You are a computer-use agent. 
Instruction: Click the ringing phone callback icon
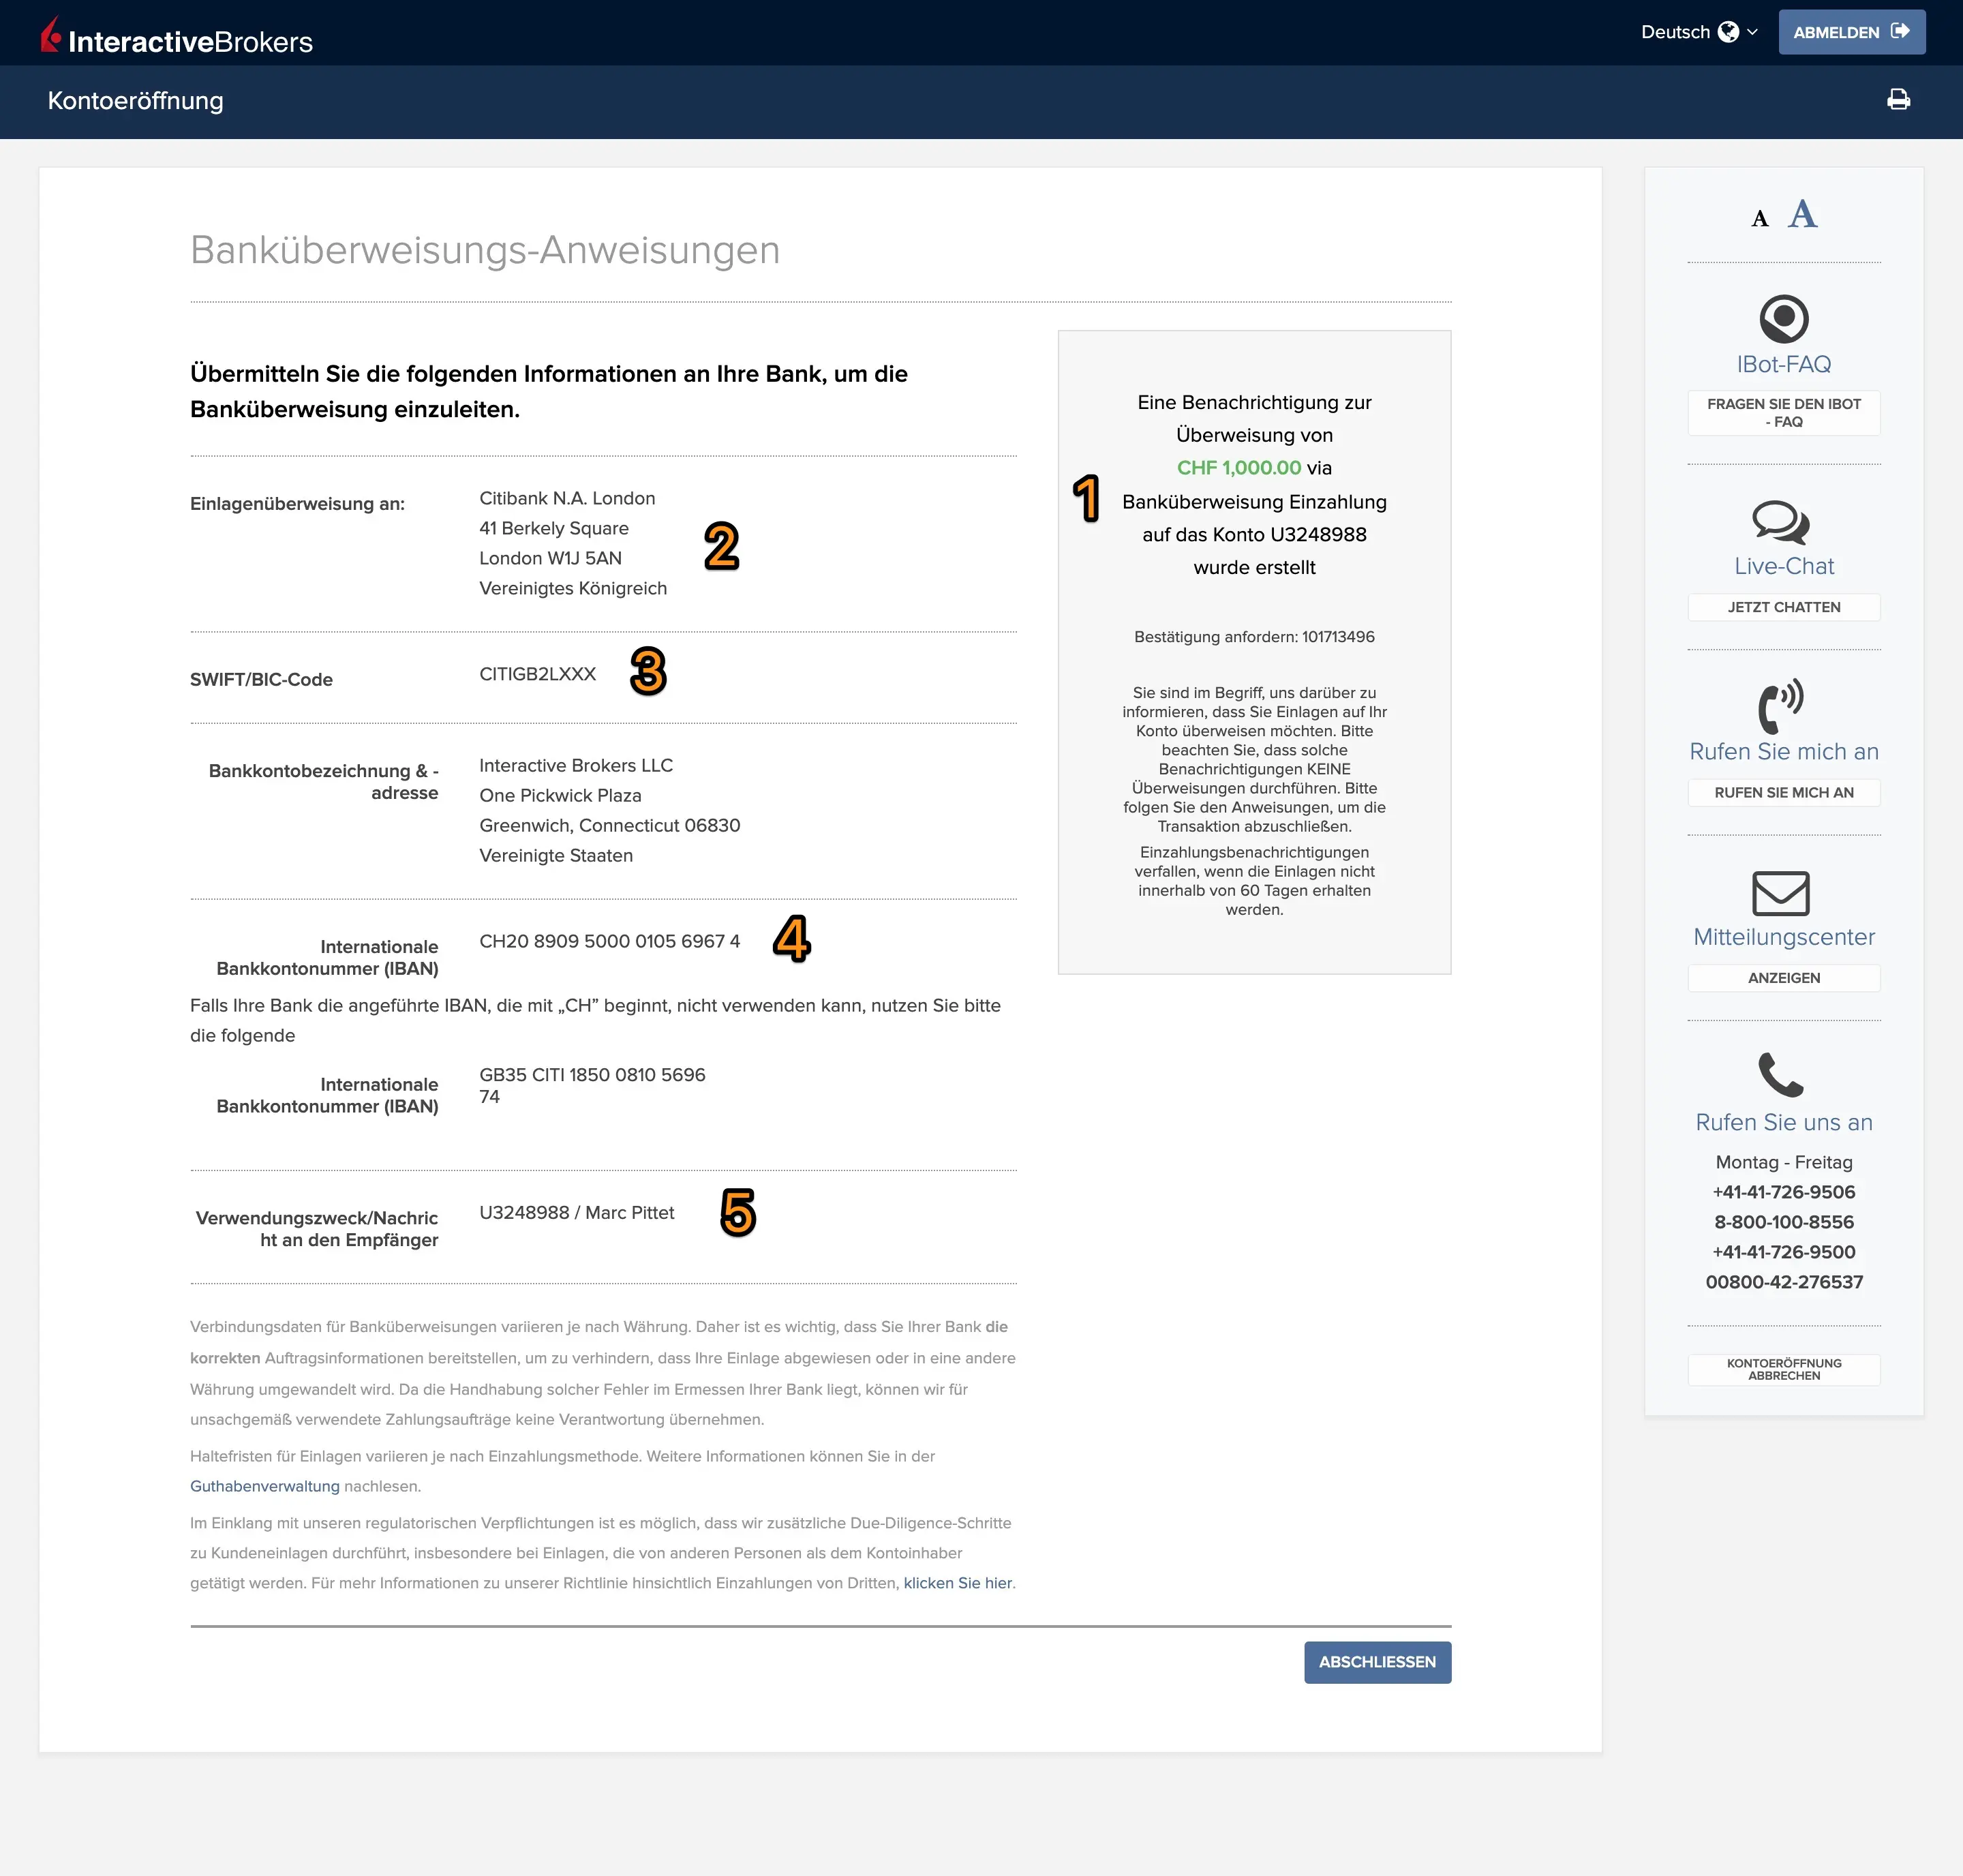click(1780, 706)
